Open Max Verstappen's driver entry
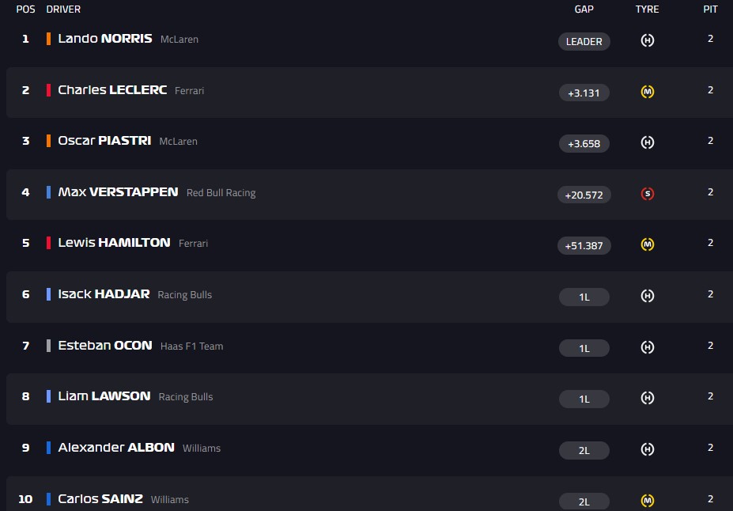The image size is (733, 511). (x=118, y=192)
